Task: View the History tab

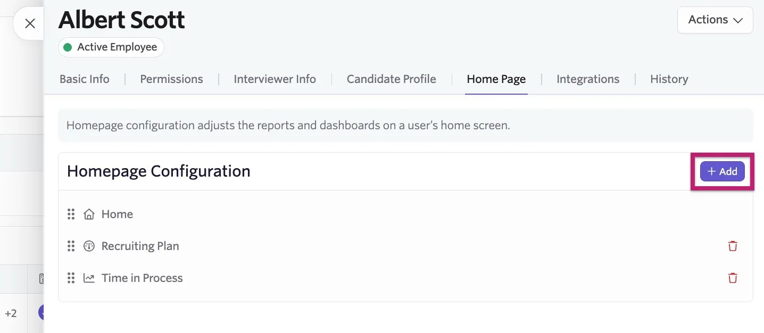Action: (669, 79)
